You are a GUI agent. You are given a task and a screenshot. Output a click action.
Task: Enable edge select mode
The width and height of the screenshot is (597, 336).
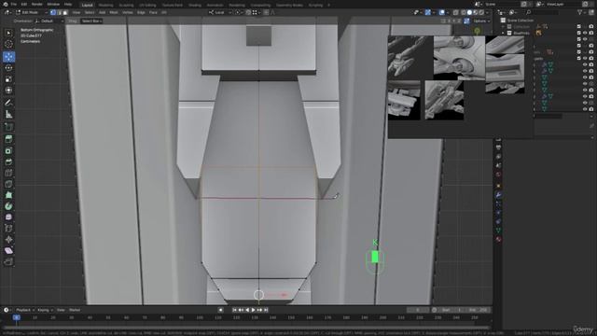coord(59,12)
